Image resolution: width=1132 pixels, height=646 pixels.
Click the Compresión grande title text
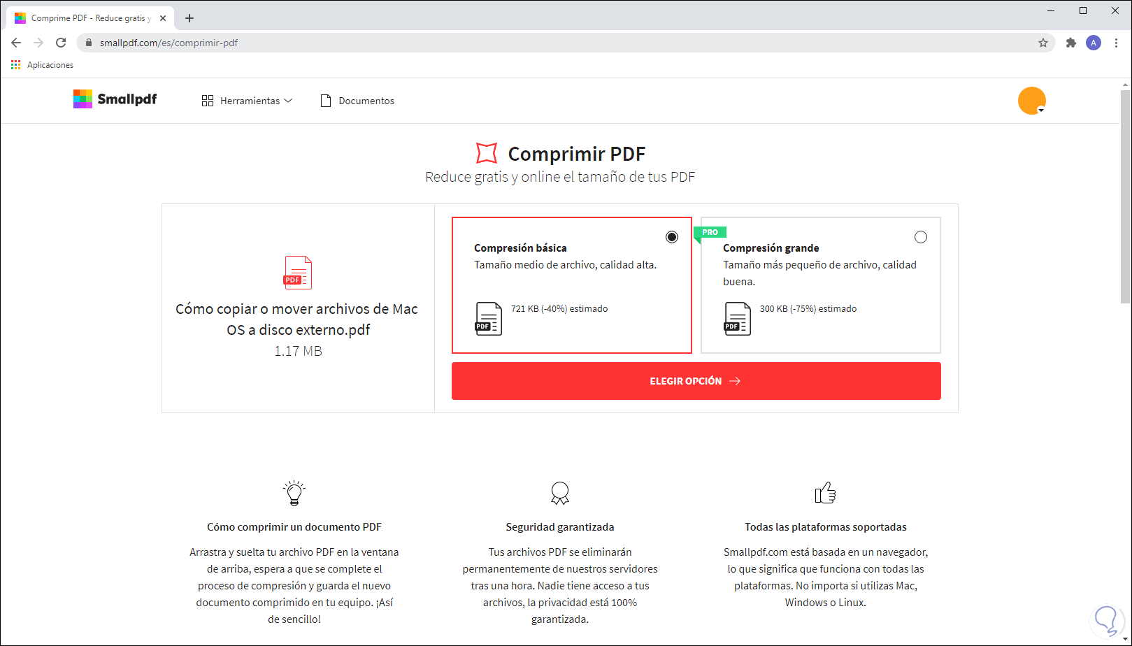coord(771,248)
